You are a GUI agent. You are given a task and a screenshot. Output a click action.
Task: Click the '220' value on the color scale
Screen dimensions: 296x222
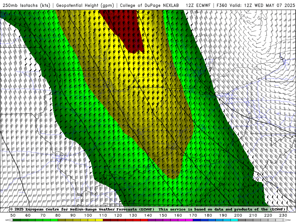[x=268, y=215]
